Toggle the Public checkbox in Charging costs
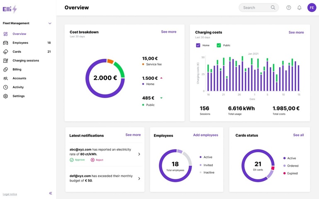319x199 pixels. pos(219,45)
